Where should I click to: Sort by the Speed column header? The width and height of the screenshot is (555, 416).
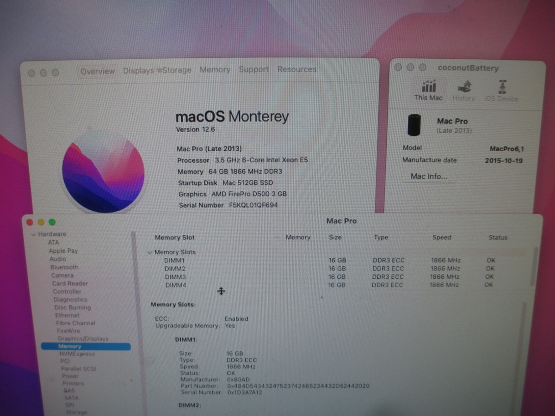point(442,237)
